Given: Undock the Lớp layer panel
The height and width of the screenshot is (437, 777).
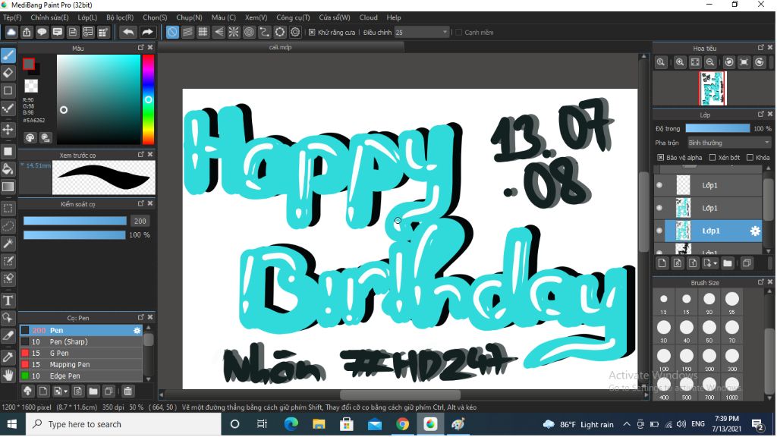Looking at the screenshot, I should click(x=760, y=114).
